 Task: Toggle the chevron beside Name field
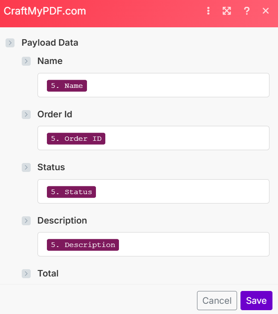coord(26,61)
